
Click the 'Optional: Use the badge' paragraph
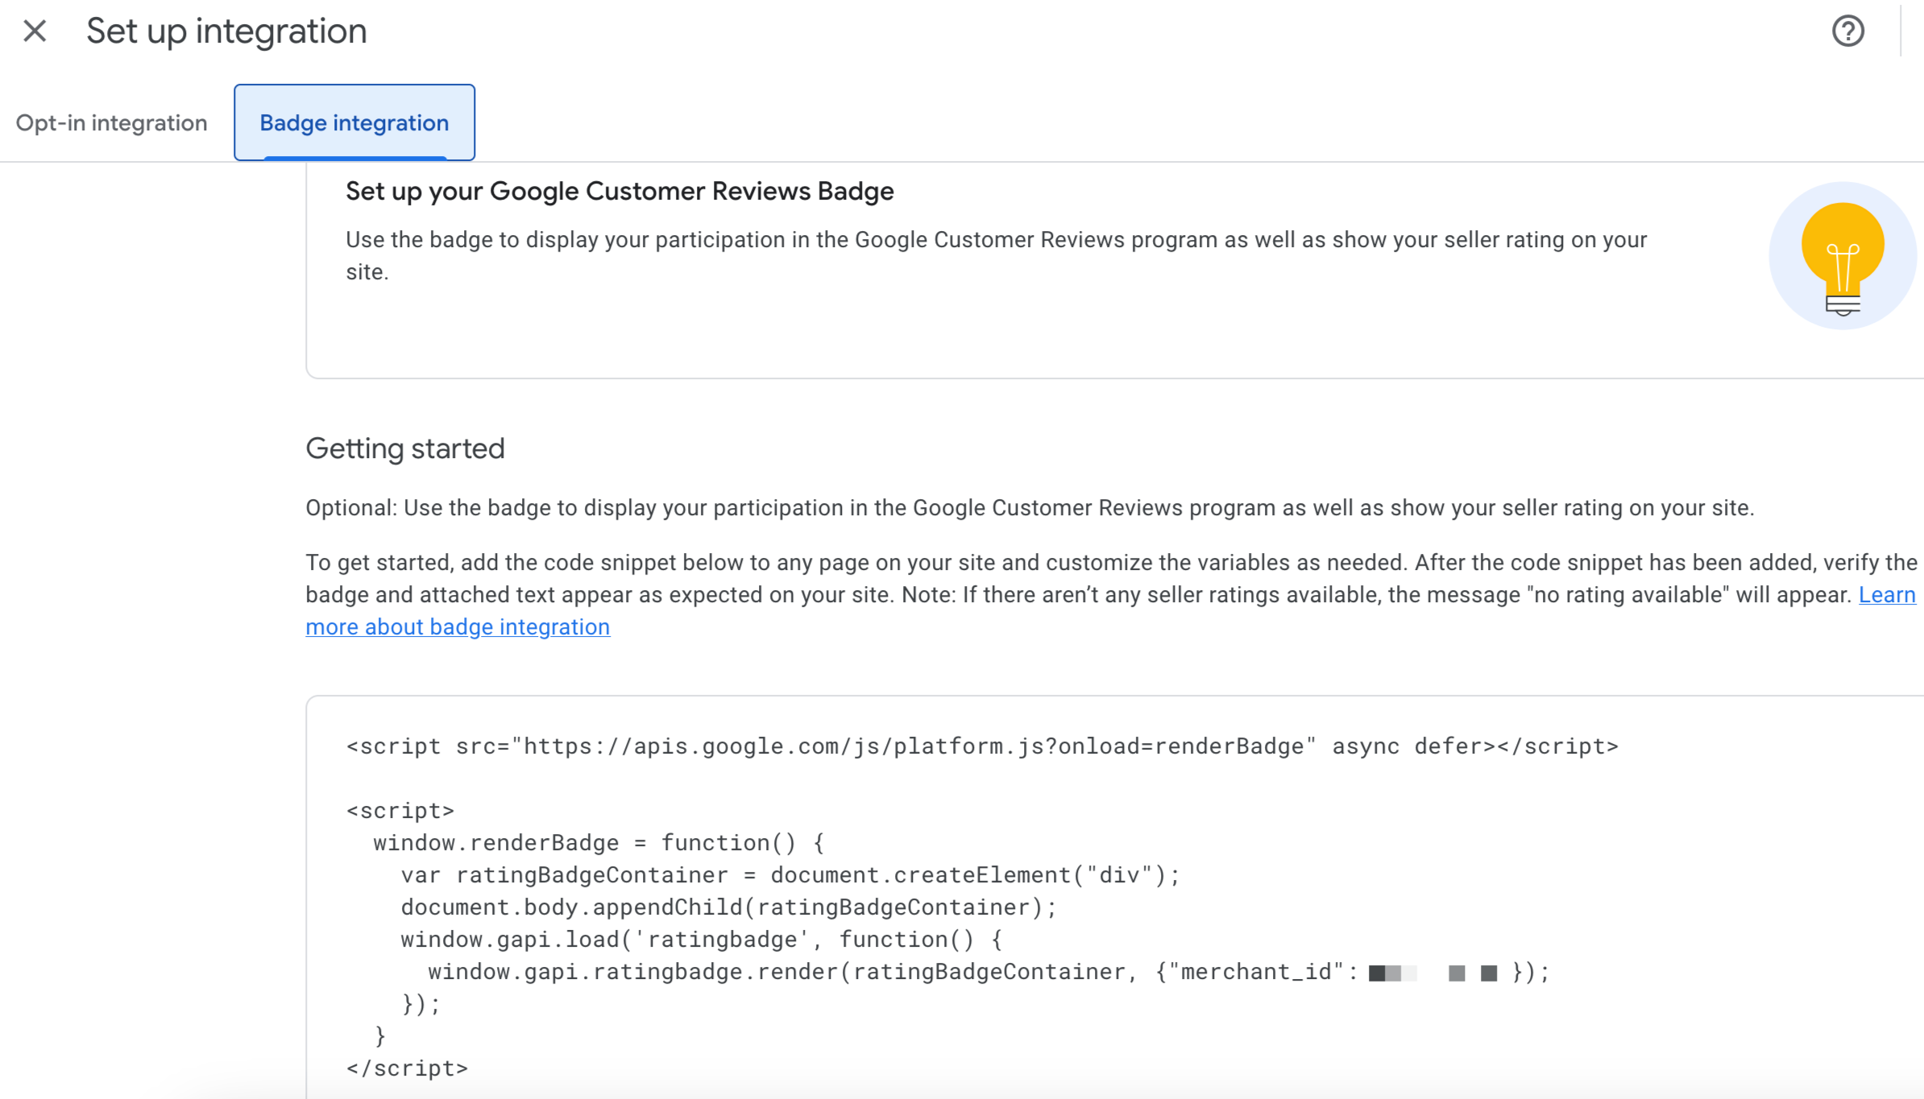(x=1029, y=508)
